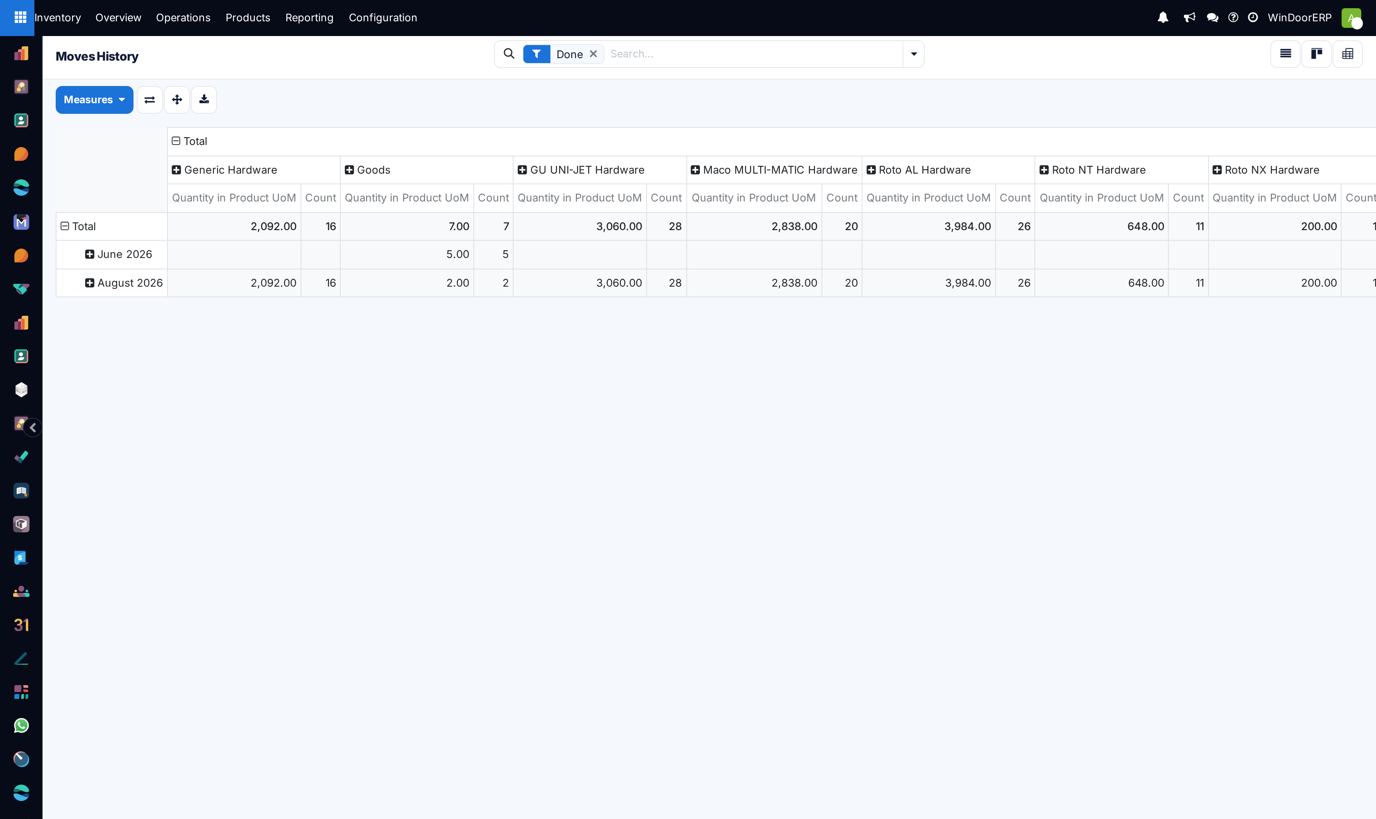The height and width of the screenshot is (819, 1376).
Task: Open the Configuration menu
Action: point(382,18)
